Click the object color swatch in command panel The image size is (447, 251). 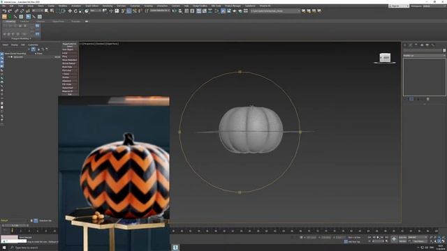444,50
